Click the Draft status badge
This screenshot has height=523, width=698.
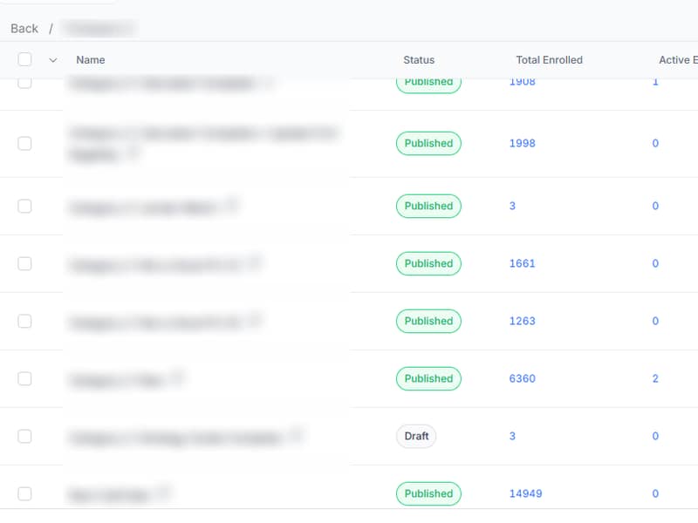click(x=416, y=436)
